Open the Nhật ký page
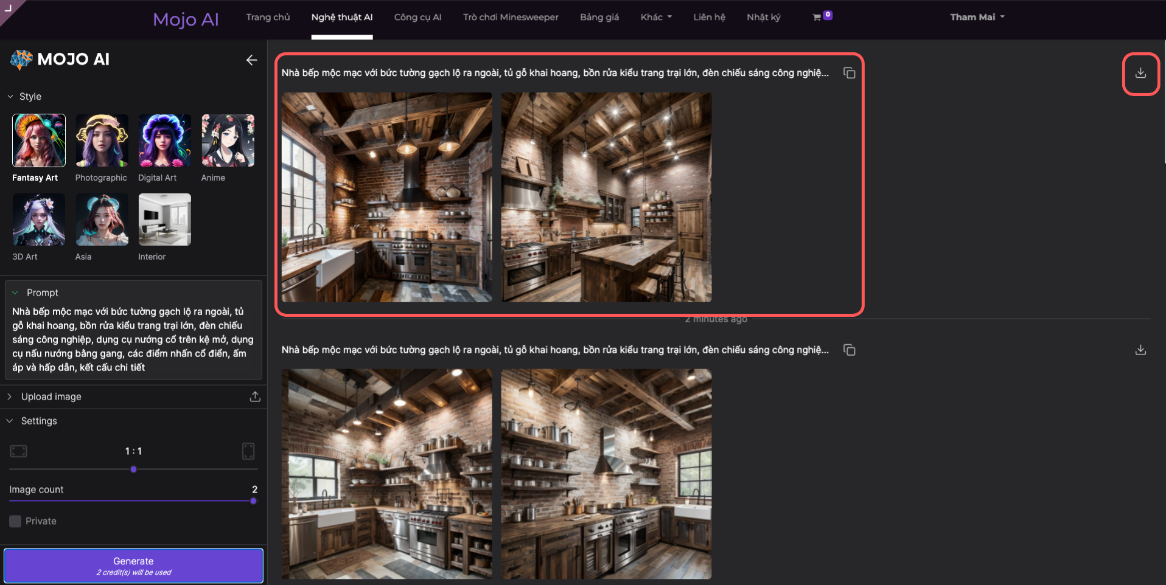This screenshot has width=1166, height=585. point(763,17)
